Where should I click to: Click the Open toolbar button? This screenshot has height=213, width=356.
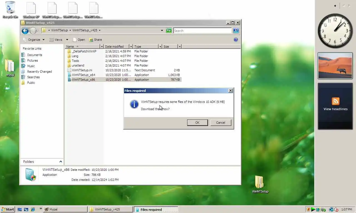pyautogui.click(x=79, y=40)
